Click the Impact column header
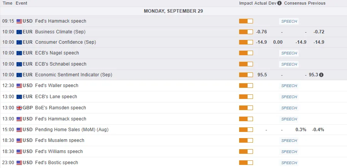Screen dimensions: 347x168 [246, 3]
